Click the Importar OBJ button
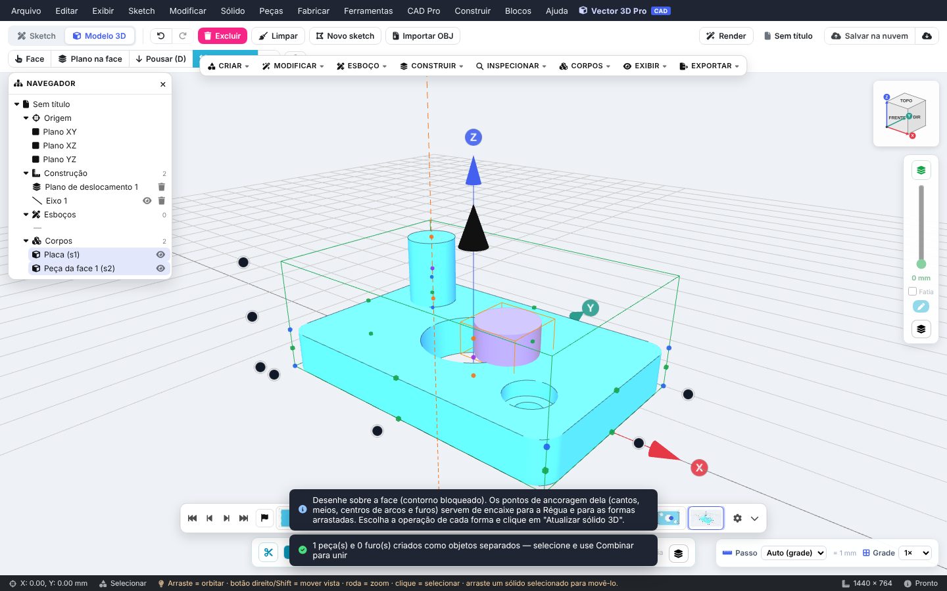Screen dimensions: 947x591 (x=423, y=36)
